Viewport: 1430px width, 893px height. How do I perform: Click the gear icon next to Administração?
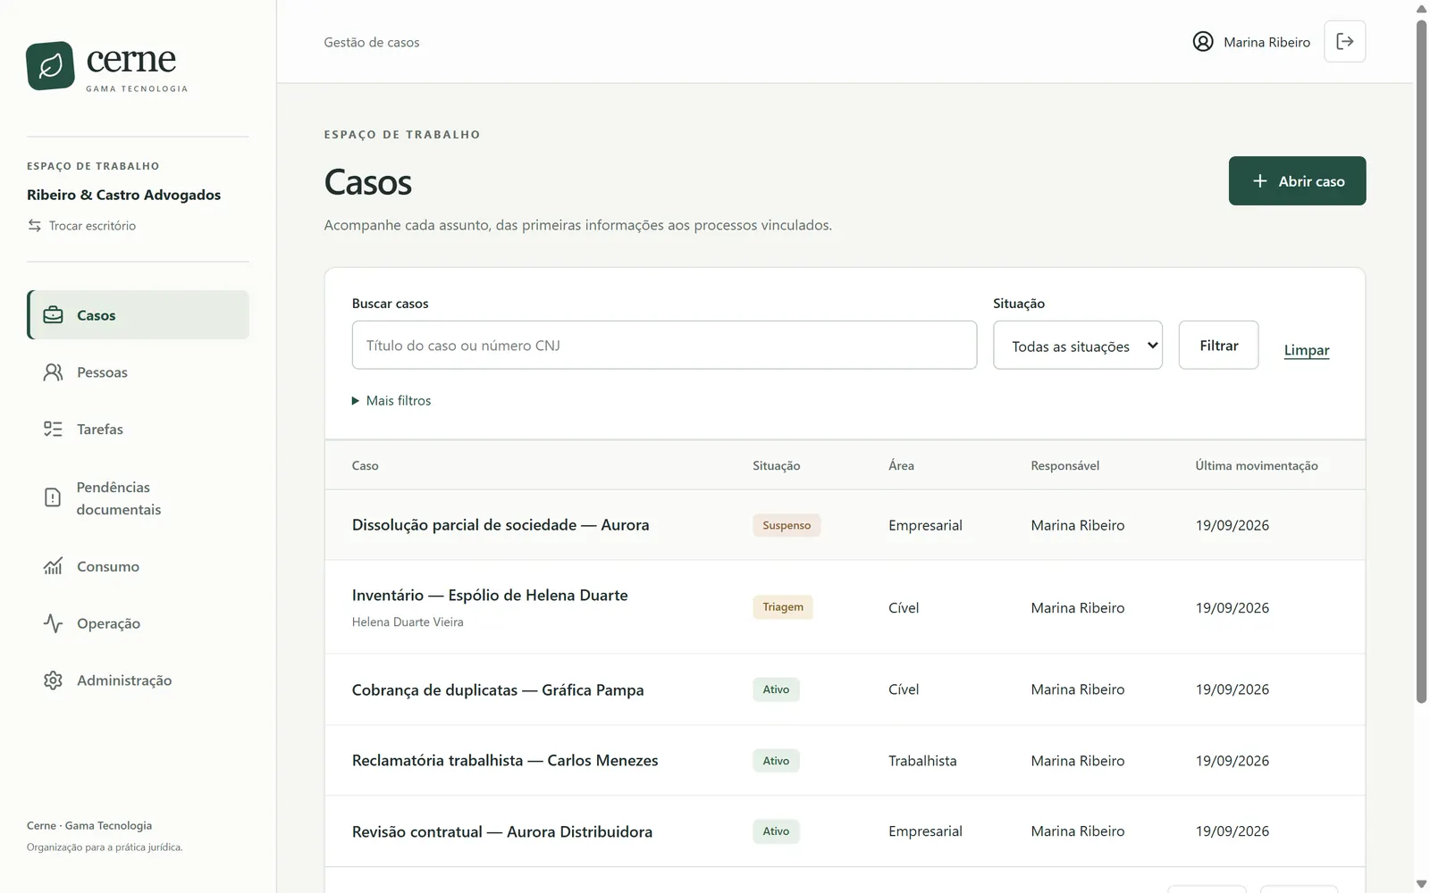click(53, 680)
